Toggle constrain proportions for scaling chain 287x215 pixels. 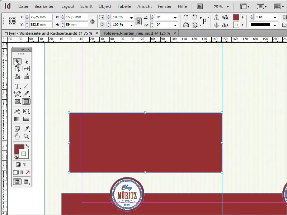pyautogui.click(x=138, y=21)
